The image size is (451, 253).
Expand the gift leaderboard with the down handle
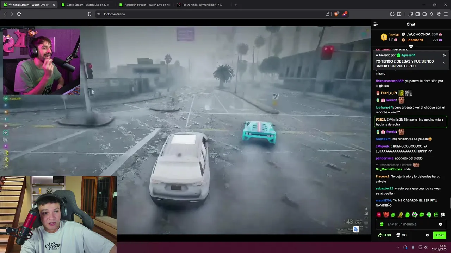[x=411, y=47]
